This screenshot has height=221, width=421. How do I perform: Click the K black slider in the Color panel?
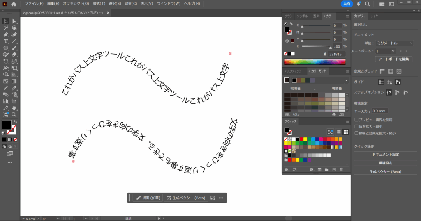tap(316, 46)
